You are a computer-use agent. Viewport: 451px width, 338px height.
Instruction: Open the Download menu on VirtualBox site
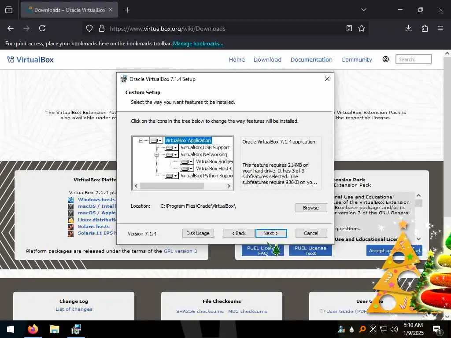267,59
